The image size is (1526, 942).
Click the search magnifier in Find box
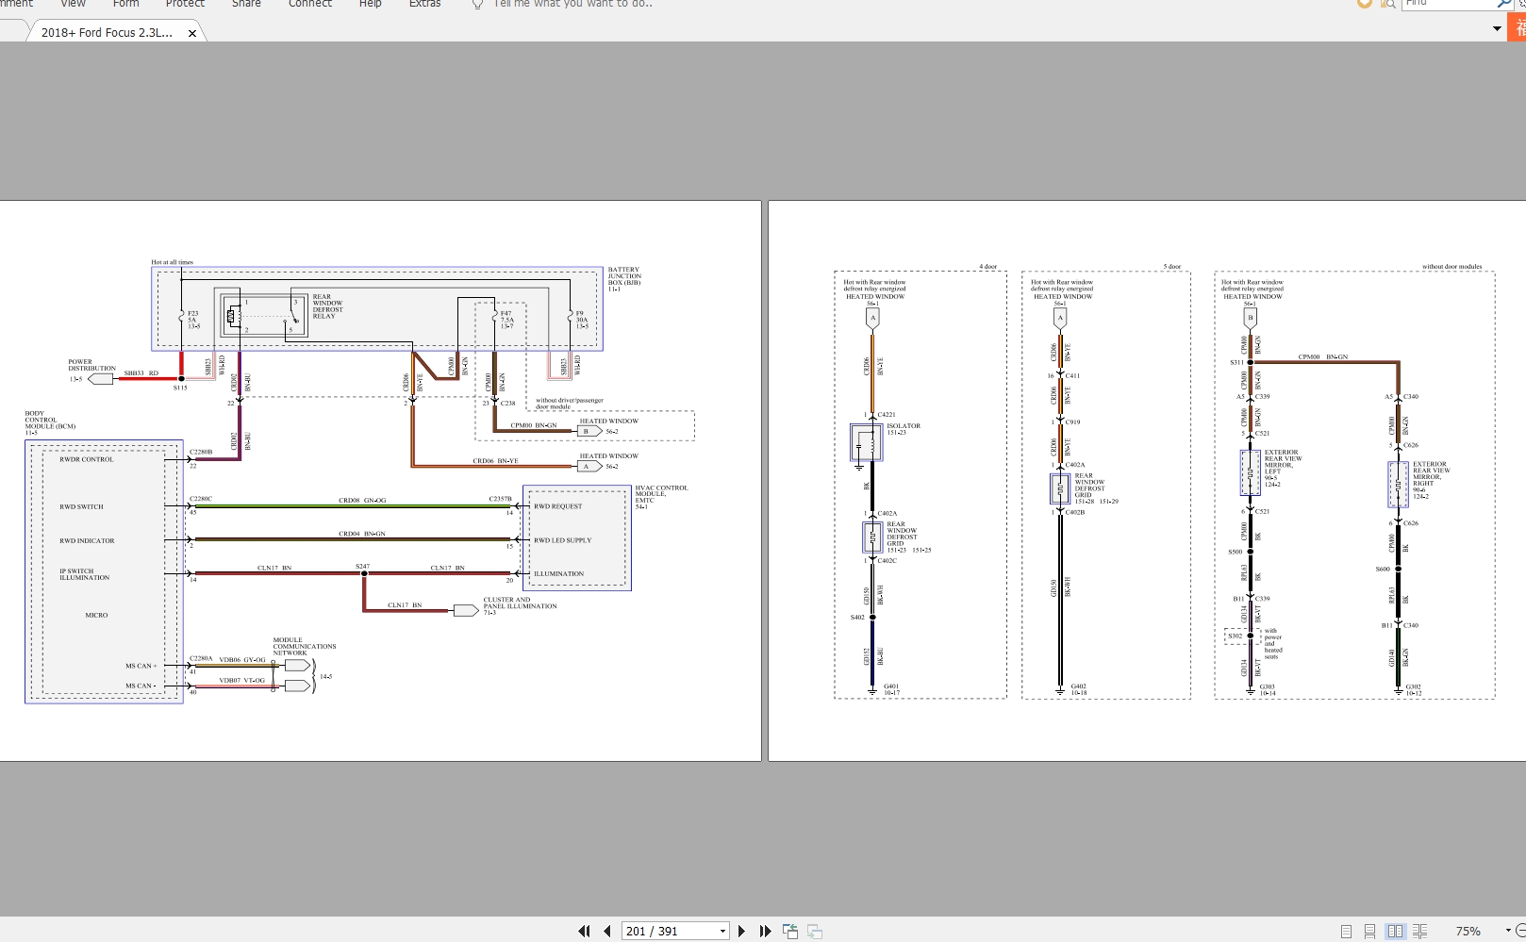click(1503, 4)
